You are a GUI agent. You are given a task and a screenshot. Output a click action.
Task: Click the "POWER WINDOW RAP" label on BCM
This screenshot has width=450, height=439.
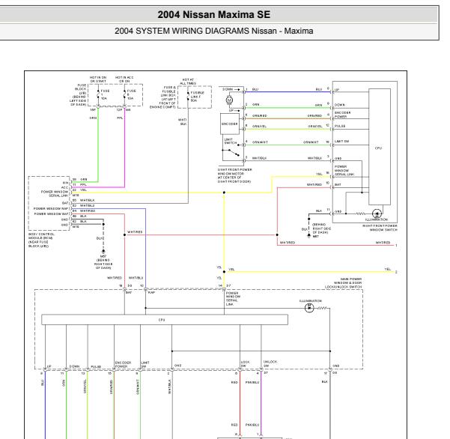point(51,209)
